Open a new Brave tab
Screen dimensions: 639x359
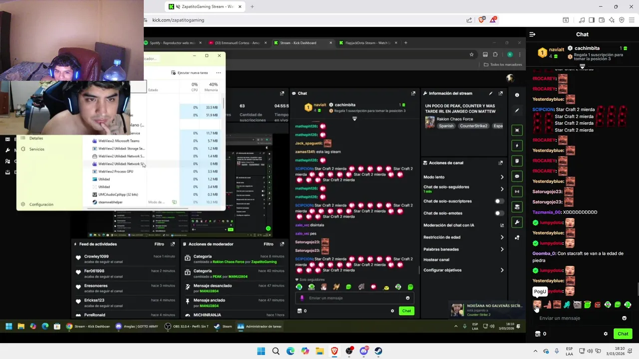252,6
